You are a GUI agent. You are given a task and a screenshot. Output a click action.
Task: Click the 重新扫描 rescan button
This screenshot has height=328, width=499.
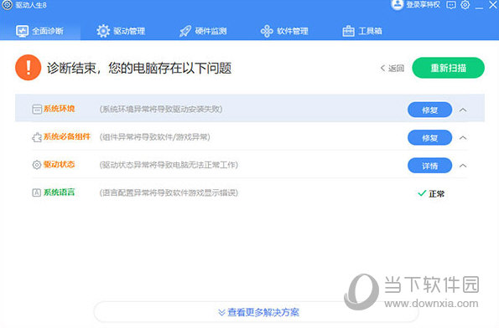point(448,68)
